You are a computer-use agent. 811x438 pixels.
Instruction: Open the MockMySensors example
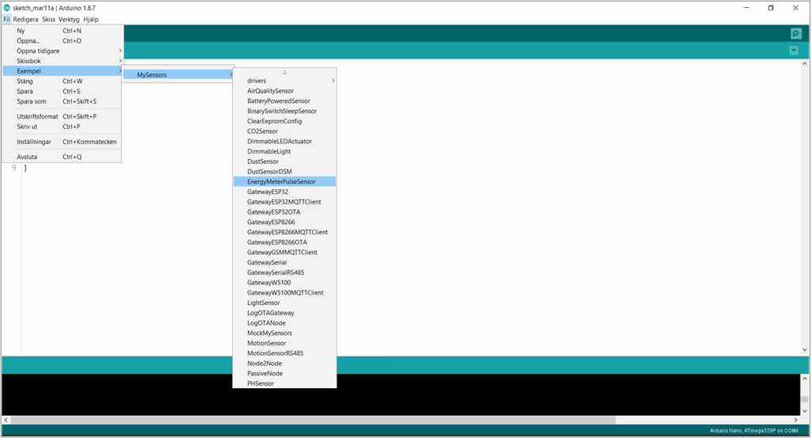284,333
